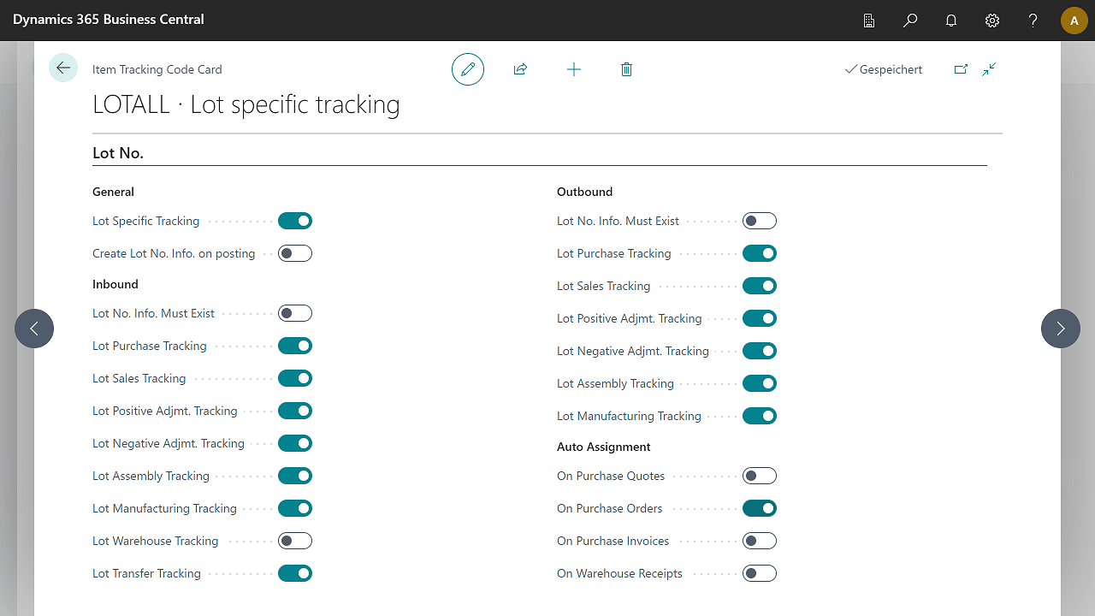This screenshot has width=1095, height=616.
Task: Enable On Purchase Quotes auto assignment
Action: tap(760, 476)
